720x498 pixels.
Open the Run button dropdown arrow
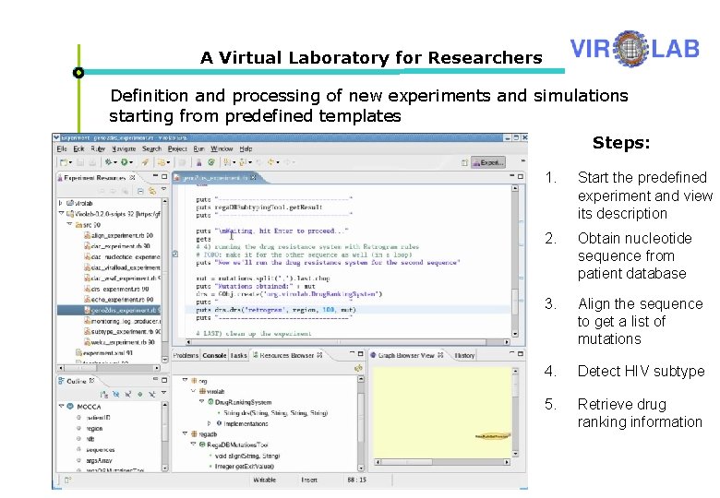[130, 162]
